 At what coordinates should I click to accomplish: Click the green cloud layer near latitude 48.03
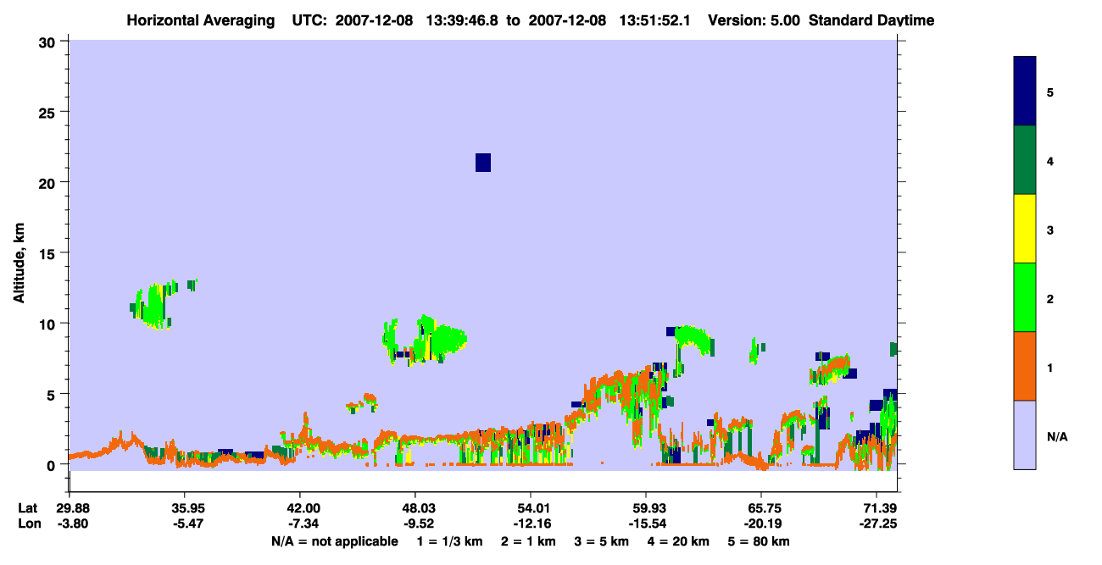[x=424, y=340]
